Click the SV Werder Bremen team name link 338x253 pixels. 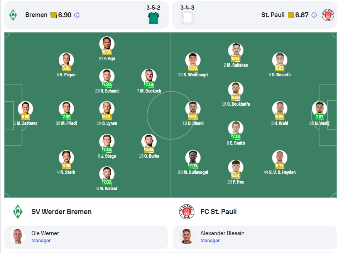click(61, 212)
